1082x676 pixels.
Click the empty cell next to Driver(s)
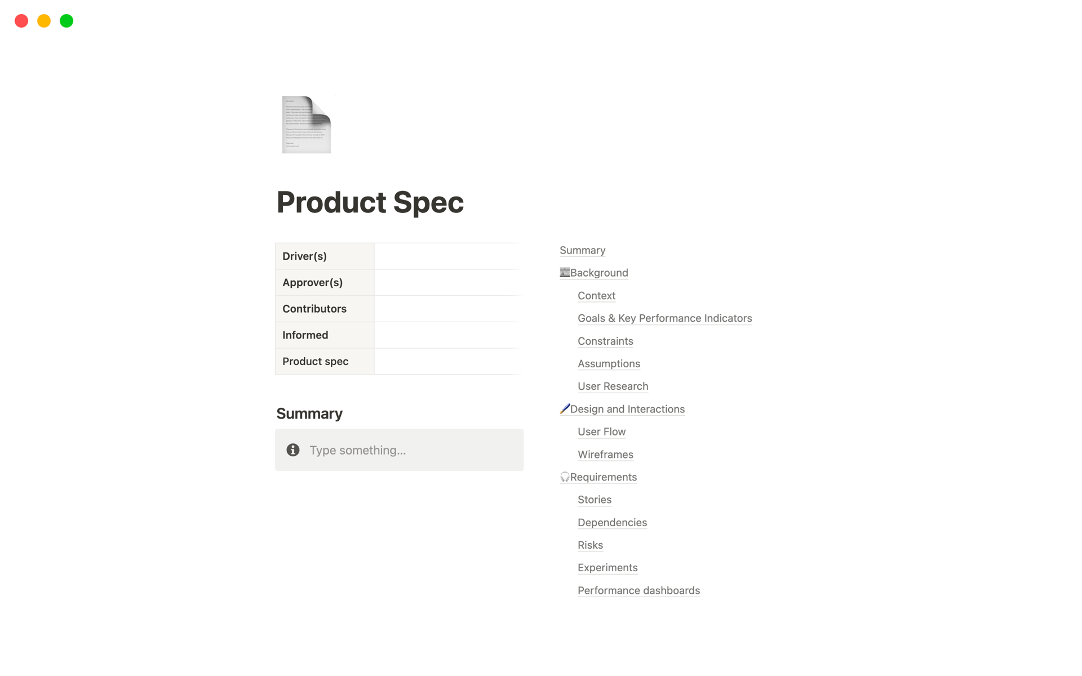(447, 256)
